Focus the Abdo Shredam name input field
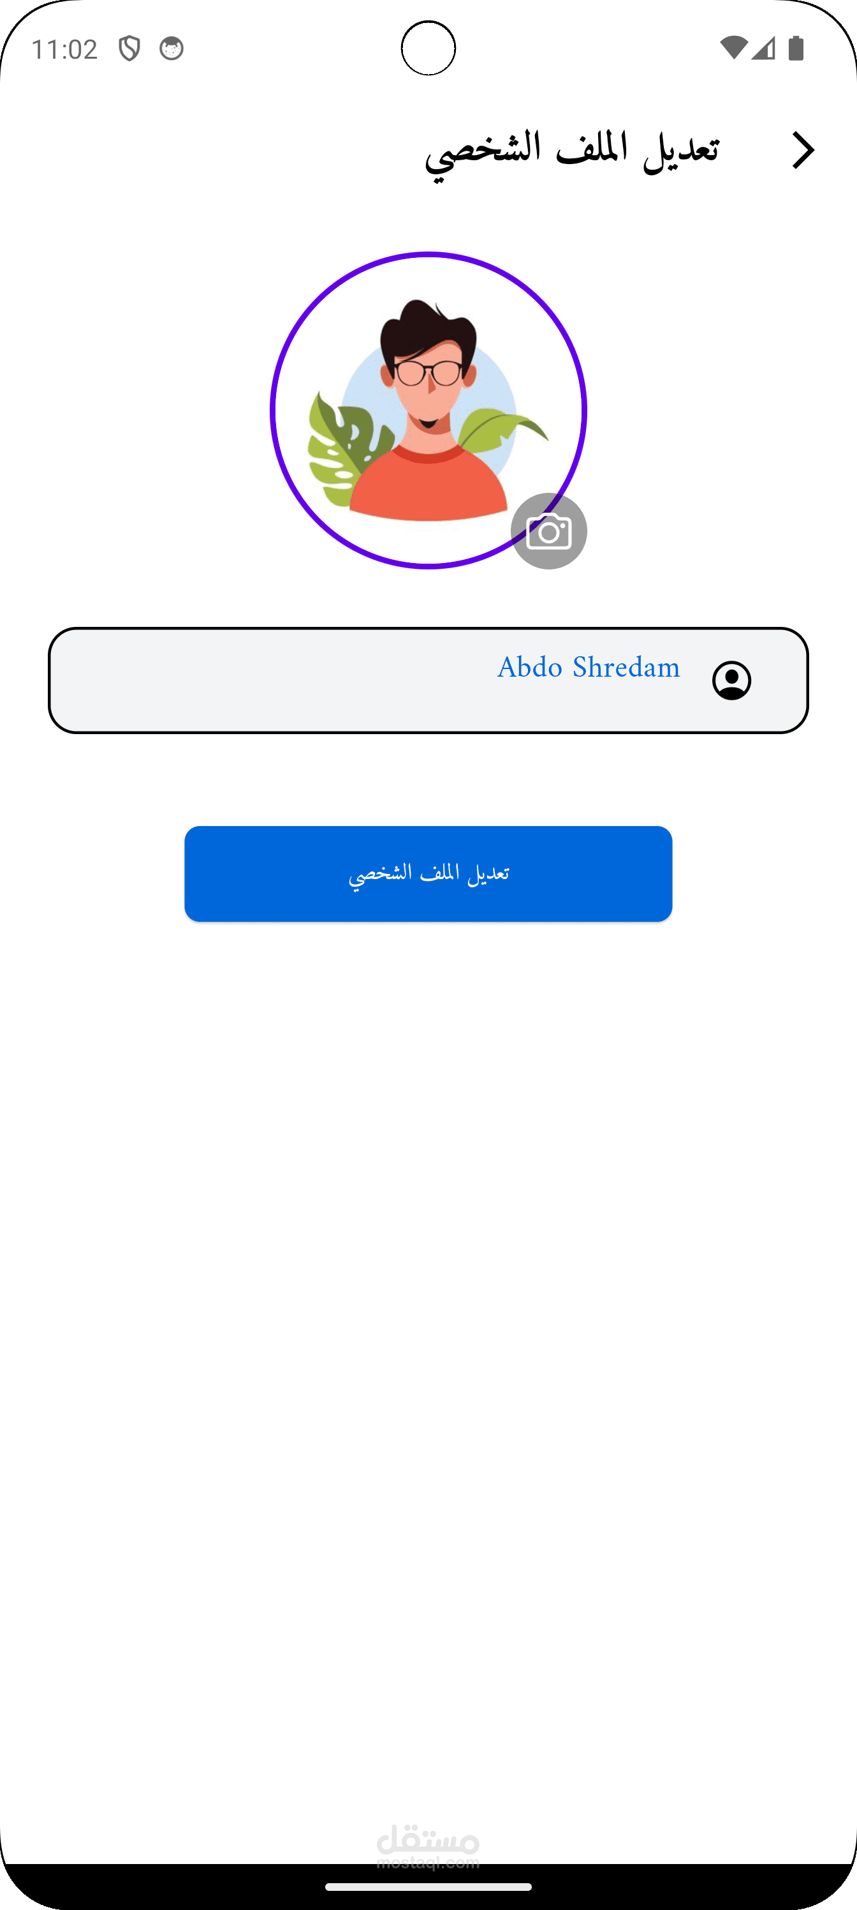 click(x=428, y=681)
